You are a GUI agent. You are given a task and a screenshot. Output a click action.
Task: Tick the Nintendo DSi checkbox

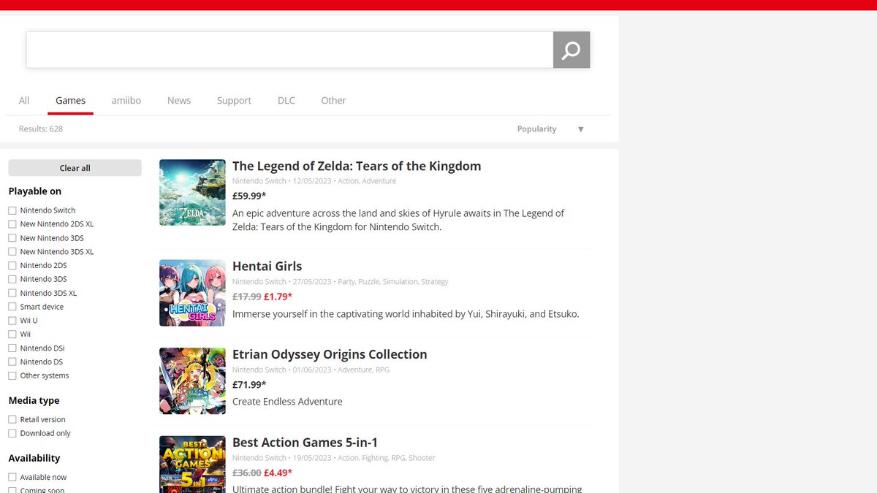pos(12,348)
